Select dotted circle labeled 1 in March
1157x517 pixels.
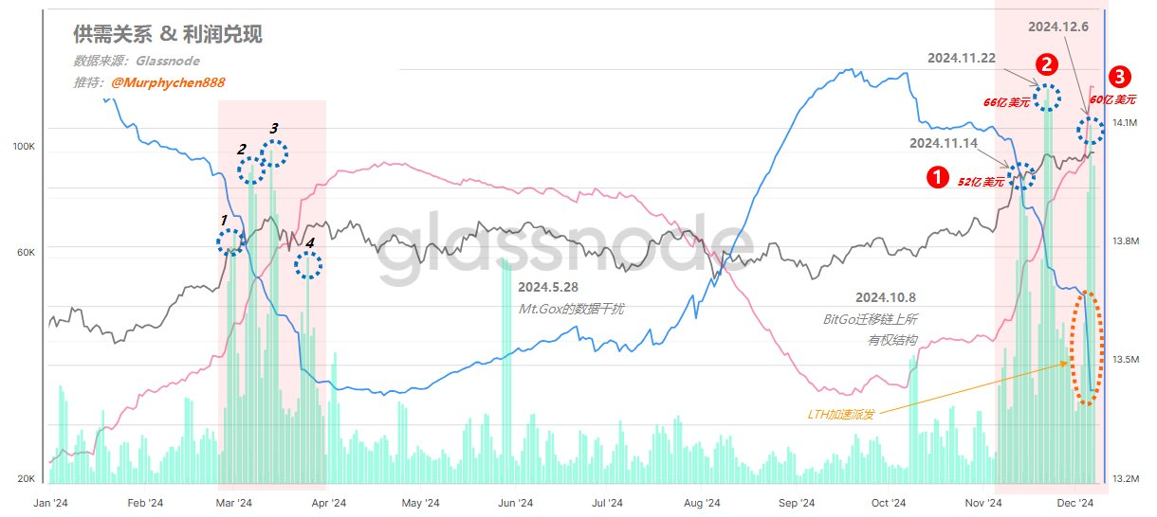230,242
